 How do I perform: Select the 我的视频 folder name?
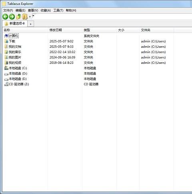click(15, 63)
